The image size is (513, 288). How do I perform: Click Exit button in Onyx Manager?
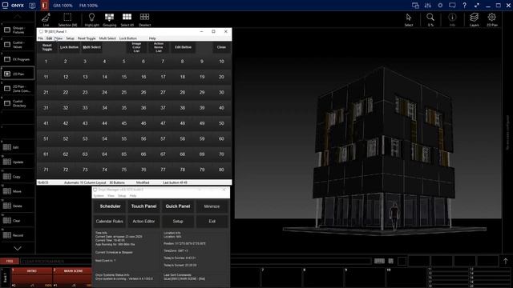[212, 222]
